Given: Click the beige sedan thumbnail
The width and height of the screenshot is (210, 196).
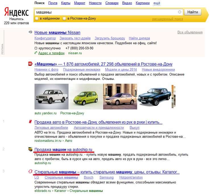Looking at the screenshot, I should point(120,96).
